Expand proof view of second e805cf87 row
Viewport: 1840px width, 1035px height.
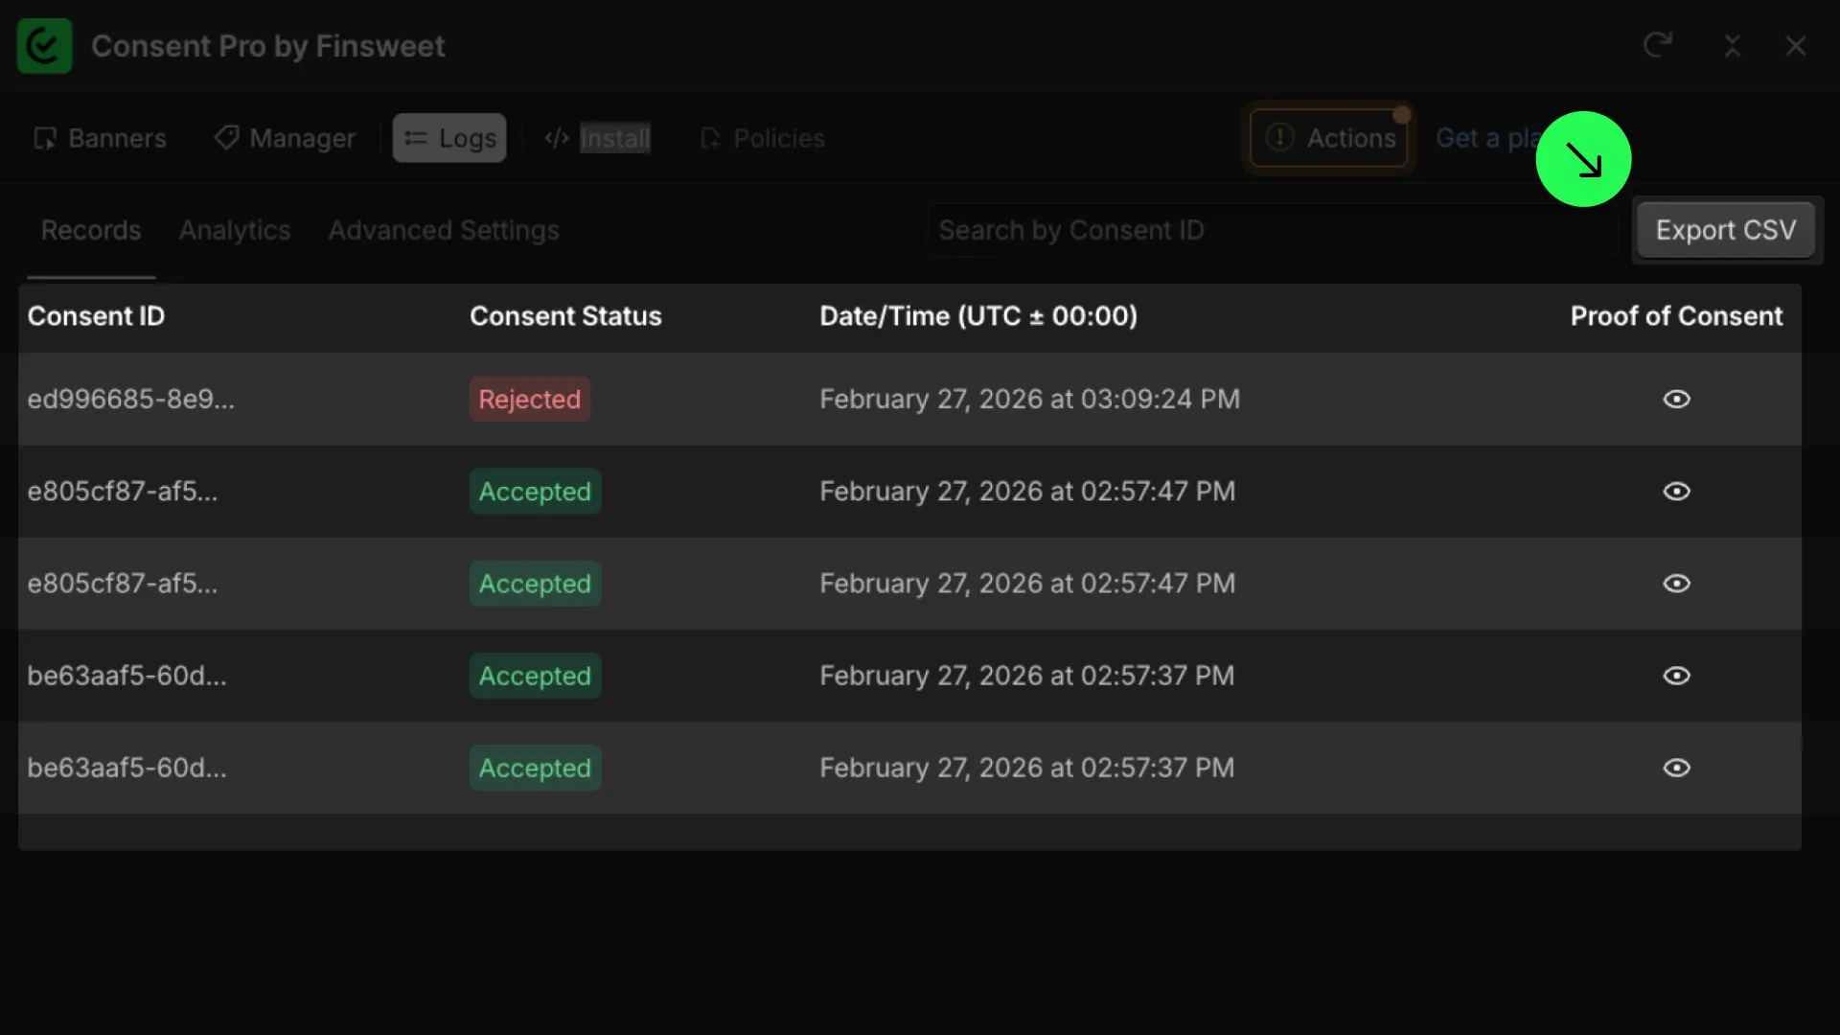coord(1676,584)
